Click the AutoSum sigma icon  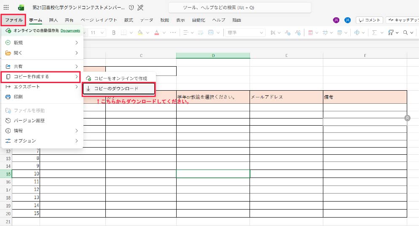pos(374,32)
